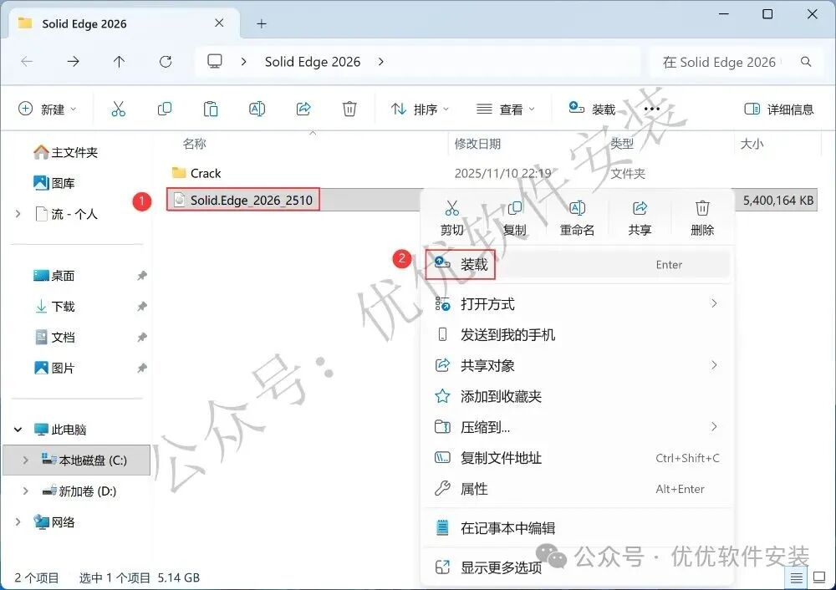The width and height of the screenshot is (836, 590).
Task: Click 重命名 in the context menu
Action: click(x=577, y=217)
